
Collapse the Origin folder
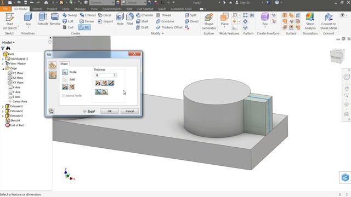[x=3, y=68]
